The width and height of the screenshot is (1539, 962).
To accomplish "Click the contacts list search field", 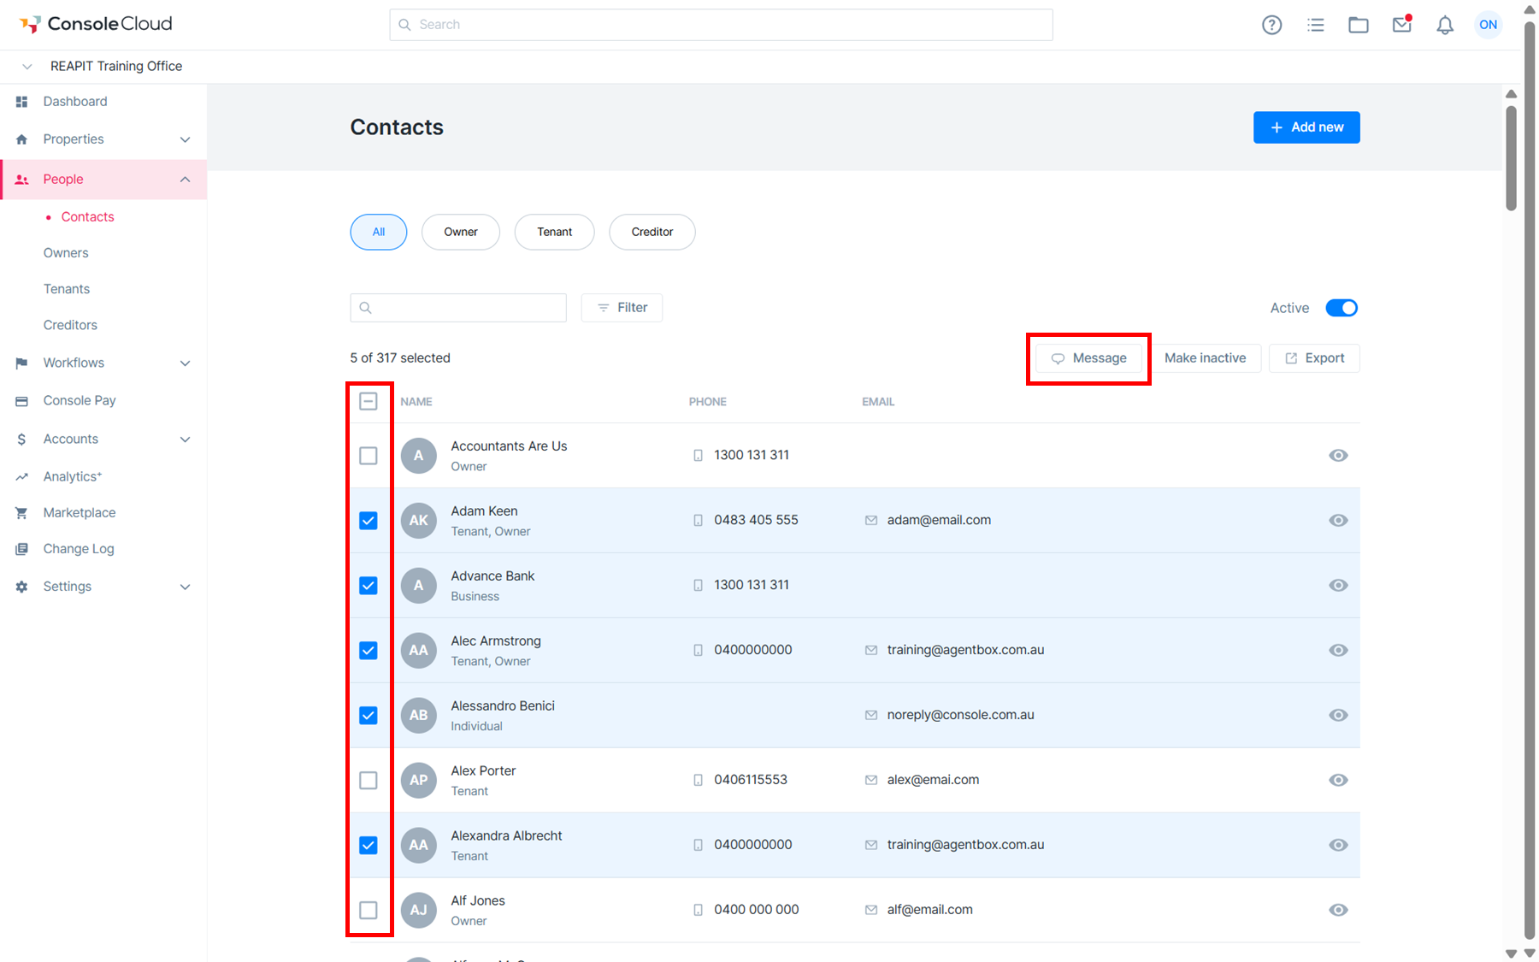I will (458, 308).
